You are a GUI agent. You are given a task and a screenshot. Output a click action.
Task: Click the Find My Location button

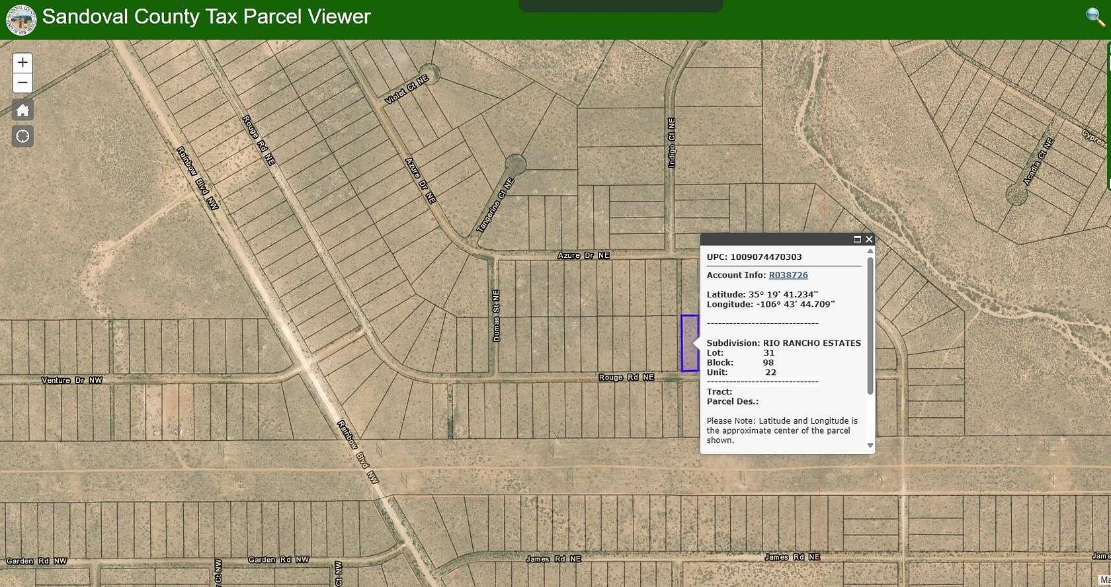pyautogui.click(x=22, y=136)
